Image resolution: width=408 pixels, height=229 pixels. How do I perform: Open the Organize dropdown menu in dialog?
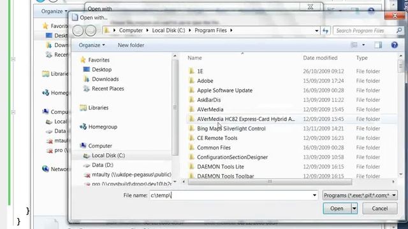coord(92,45)
